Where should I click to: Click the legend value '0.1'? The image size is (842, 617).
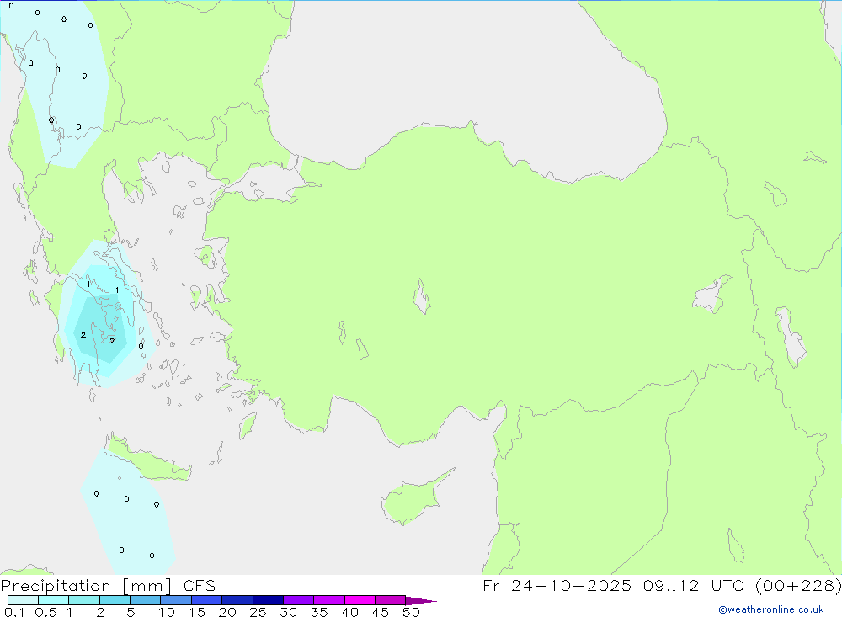pyautogui.click(x=14, y=612)
